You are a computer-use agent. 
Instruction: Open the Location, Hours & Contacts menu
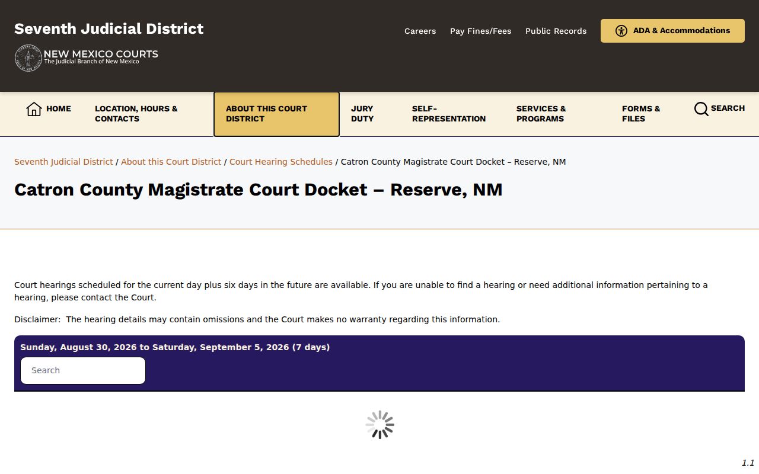click(x=136, y=114)
